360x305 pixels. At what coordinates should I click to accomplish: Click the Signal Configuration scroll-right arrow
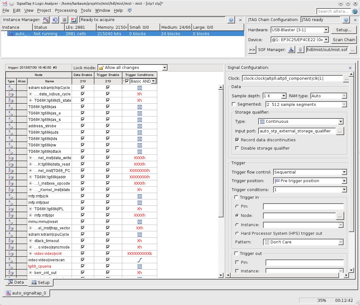(x=346, y=275)
